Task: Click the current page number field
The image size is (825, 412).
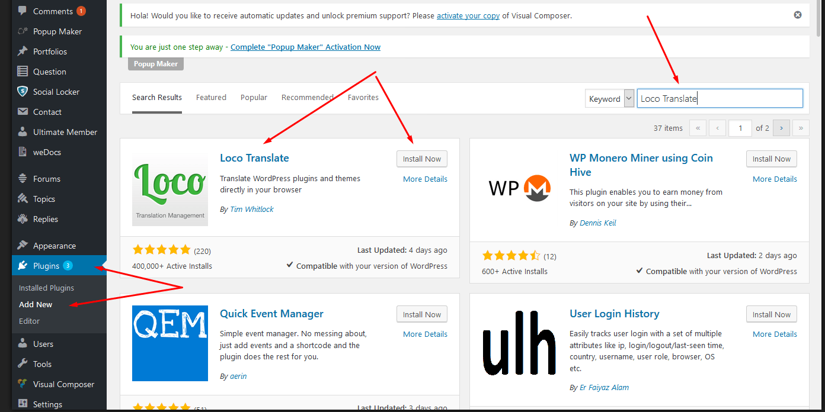Action: [740, 128]
